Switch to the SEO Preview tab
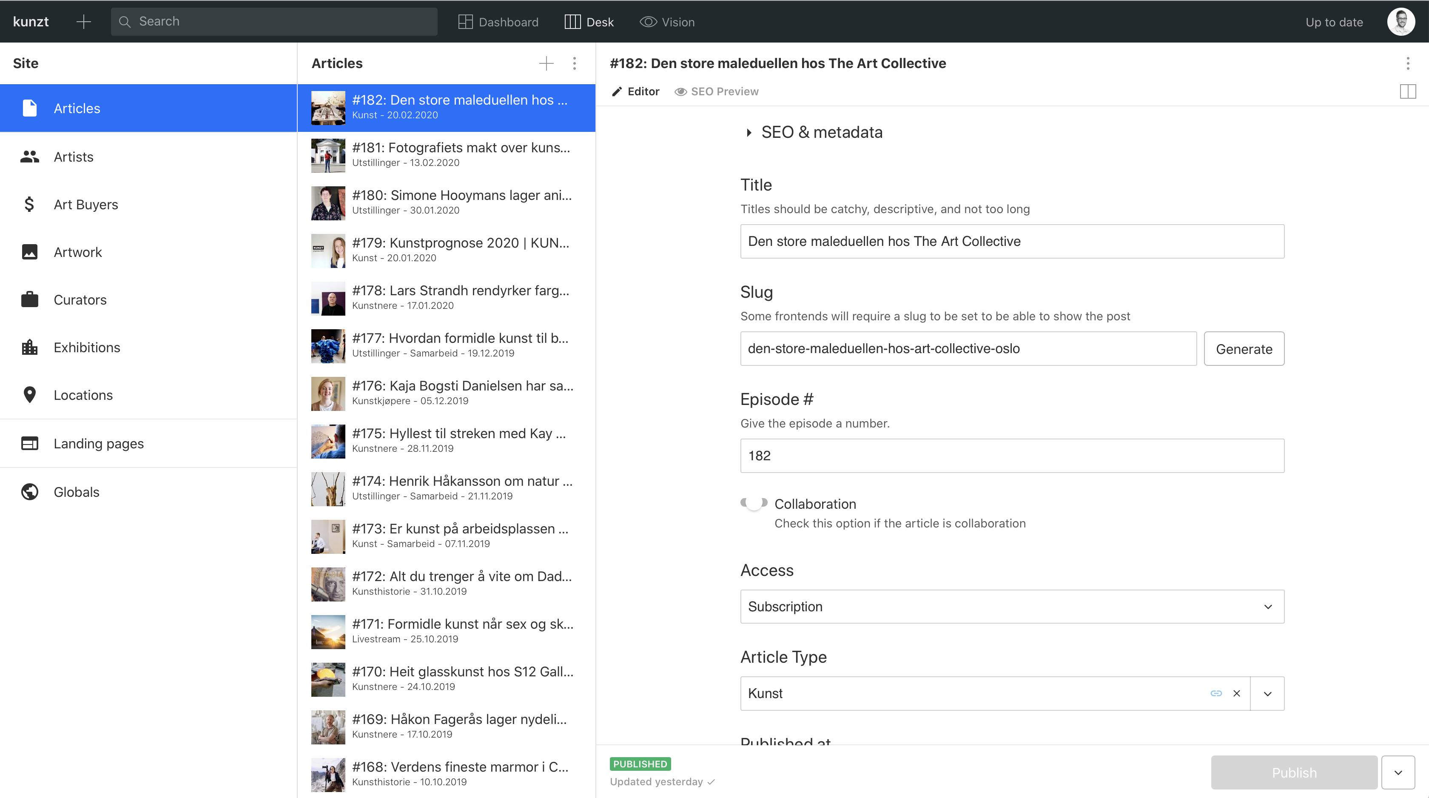 point(716,91)
